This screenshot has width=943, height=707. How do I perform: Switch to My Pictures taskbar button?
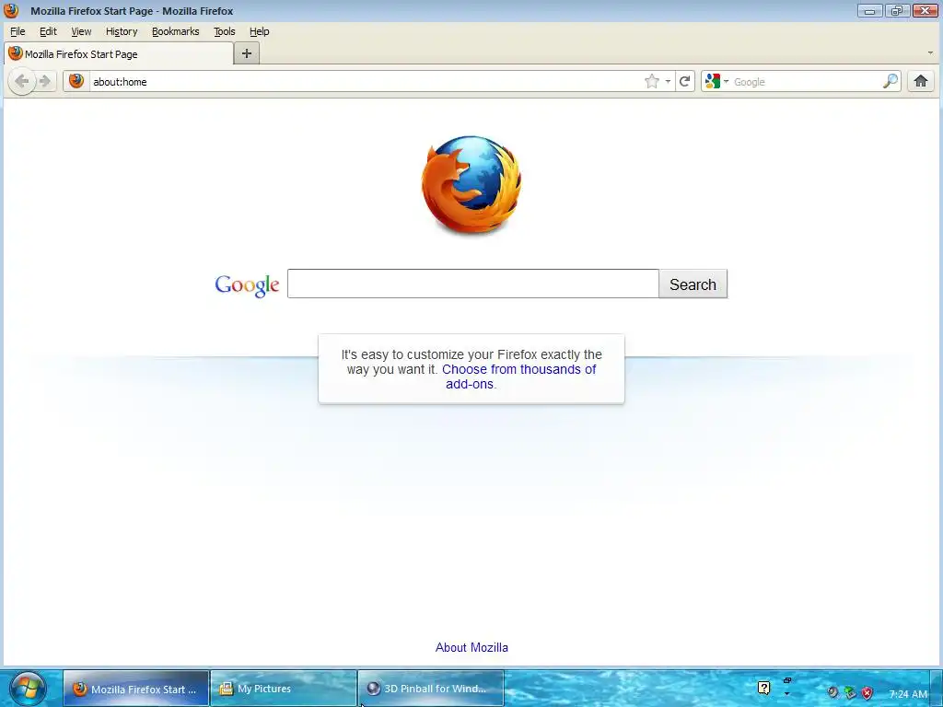[284, 689]
